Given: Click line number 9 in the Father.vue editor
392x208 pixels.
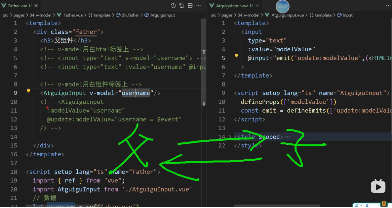Looking at the screenshot, I should tap(16, 93).
